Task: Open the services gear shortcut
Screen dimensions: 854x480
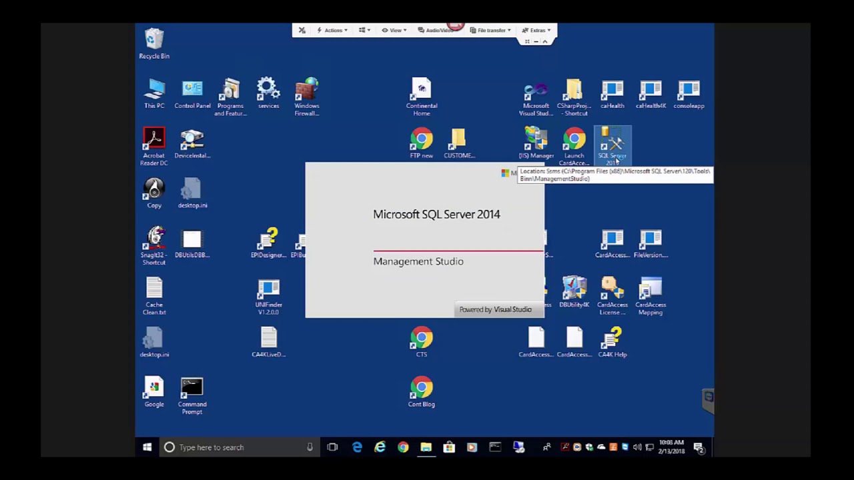Action: tap(268, 94)
